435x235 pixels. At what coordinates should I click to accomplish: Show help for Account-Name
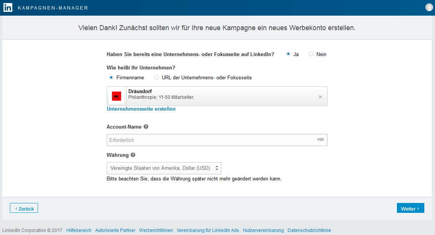click(146, 127)
